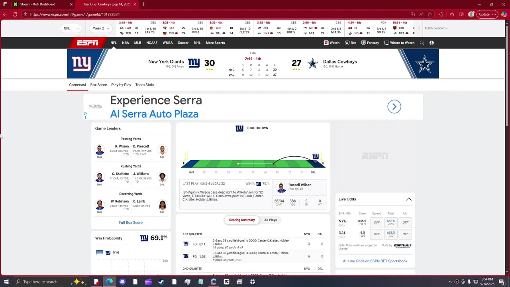This screenshot has width=510, height=287.
Task: Collapse the Live Odds panel
Action: tap(408, 199)
